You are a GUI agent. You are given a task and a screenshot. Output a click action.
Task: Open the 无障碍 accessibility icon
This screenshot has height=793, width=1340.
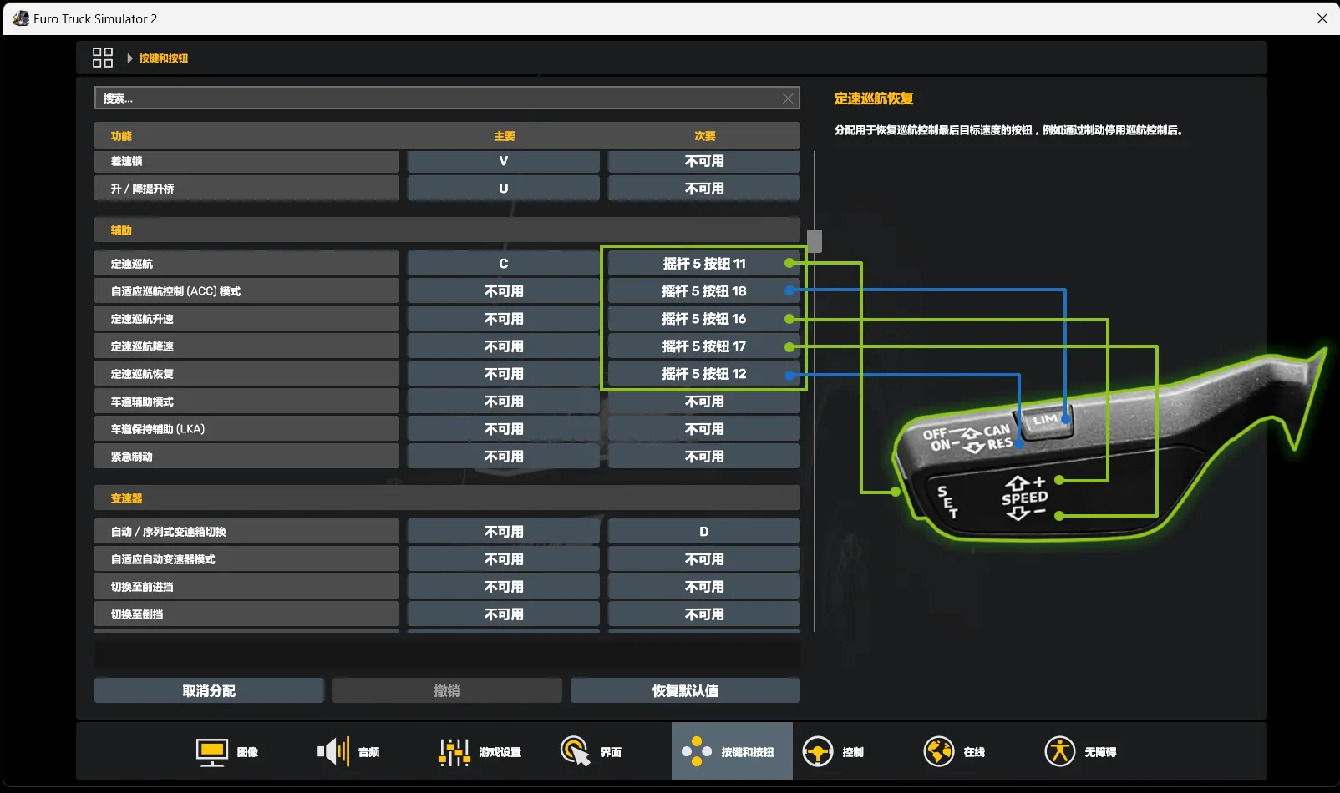click(1060, 752)
